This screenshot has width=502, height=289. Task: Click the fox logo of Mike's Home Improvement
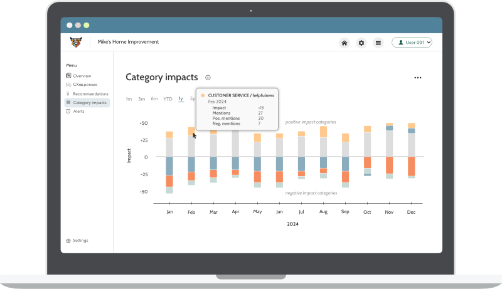click(x=76, y=42)
